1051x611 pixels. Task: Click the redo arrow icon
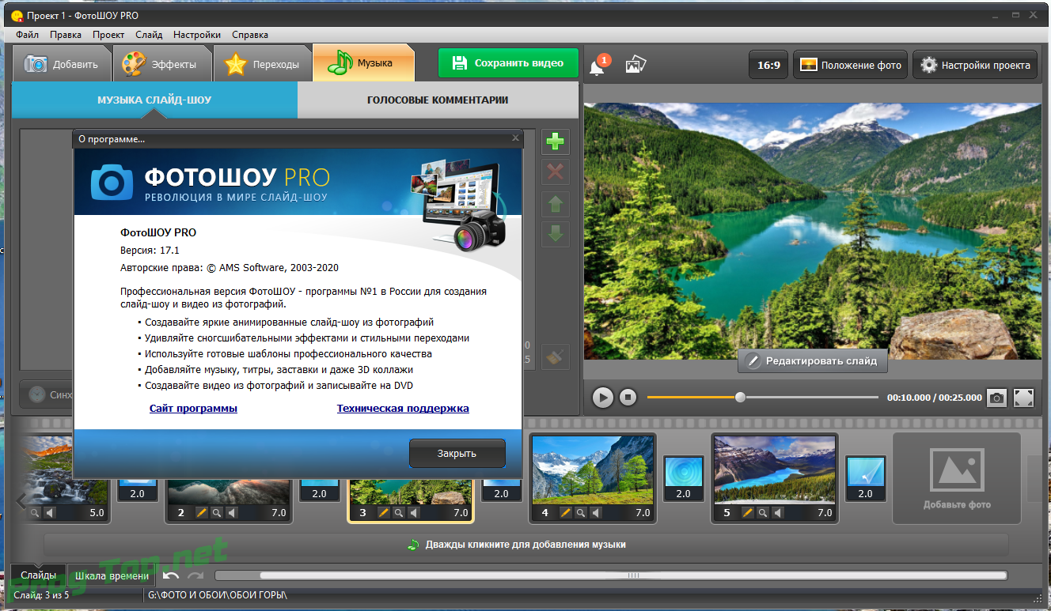click(195, 575)
